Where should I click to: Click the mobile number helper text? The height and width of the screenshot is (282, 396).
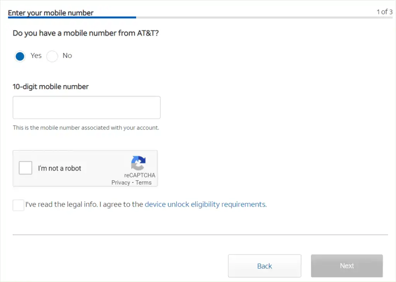pyautogui.click(x=86, y=128)
